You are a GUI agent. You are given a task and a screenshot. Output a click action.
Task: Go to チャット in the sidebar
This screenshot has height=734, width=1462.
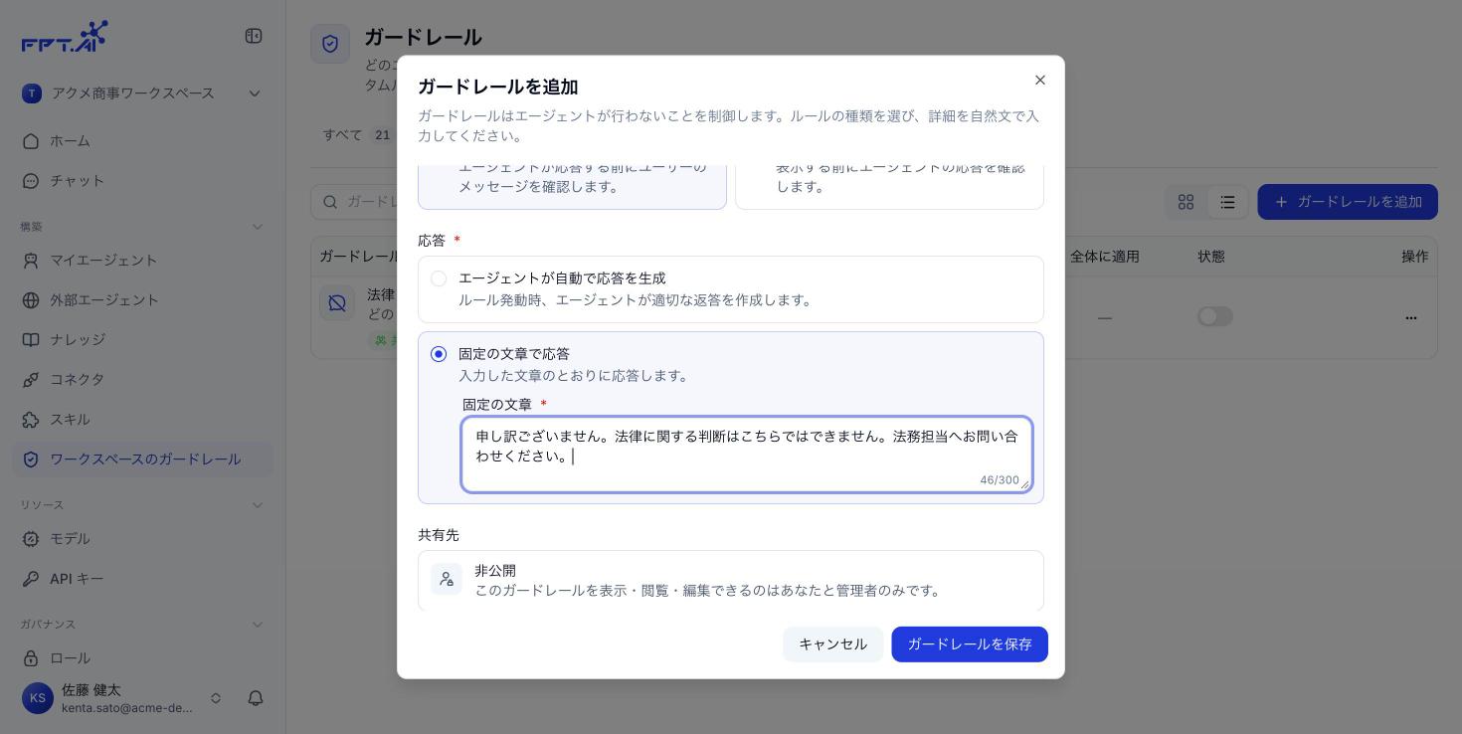coord(143,181)
